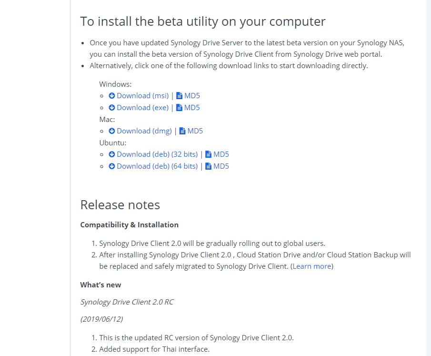Viewport: 431px width, 356px height.
Task: Open the Download (msi) link
Action: pos(143,95)
